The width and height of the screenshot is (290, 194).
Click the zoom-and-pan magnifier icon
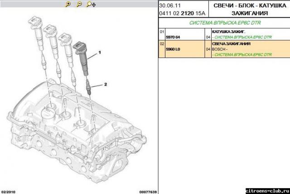pyautogui.click(x=89, y=5)
